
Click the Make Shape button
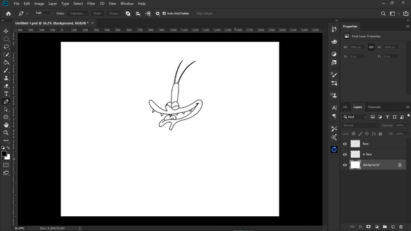pos(114,13)
